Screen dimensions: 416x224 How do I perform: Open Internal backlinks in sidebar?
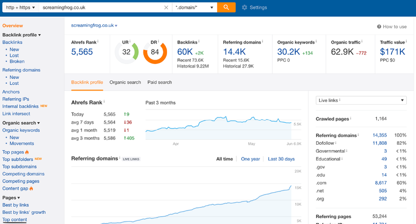(21, 106)
